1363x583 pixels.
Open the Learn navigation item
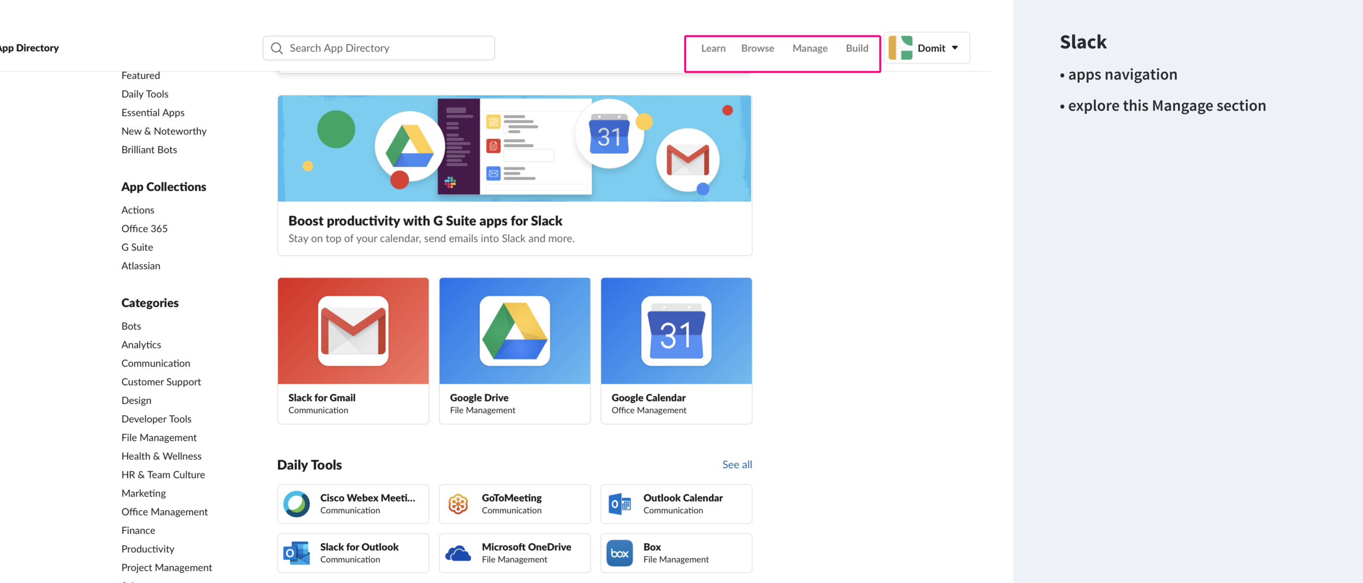click(713, 48)
